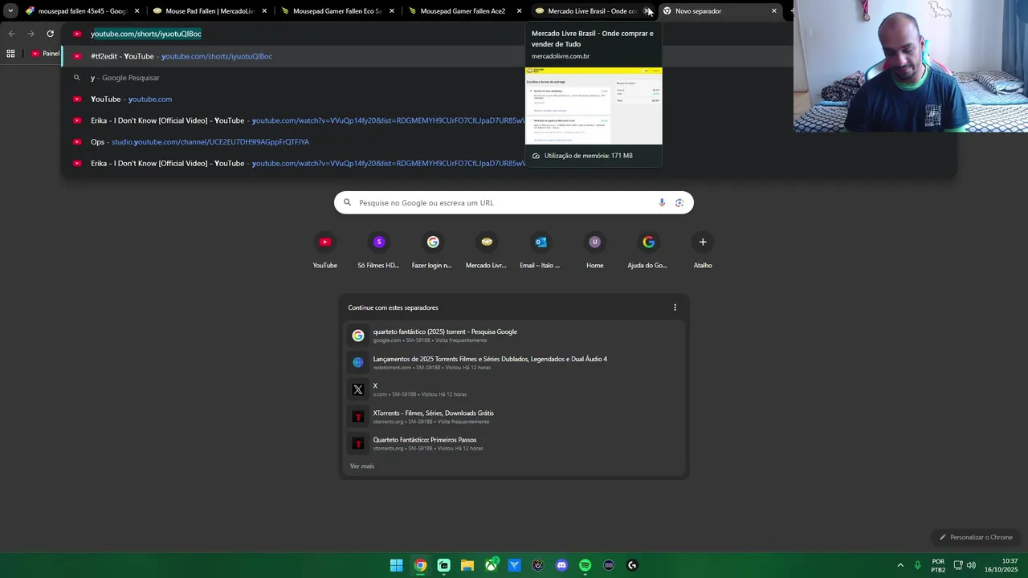This screenshot has width=1028, height=578.
Task: Open the blue 'V' app in the taskbar
Action: (x=514, y=565)
